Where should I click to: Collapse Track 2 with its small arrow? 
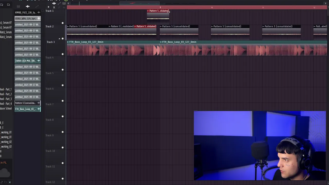tap(59, 39)
